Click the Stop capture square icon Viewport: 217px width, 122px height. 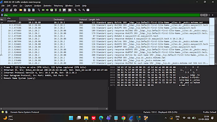[x=7, y=10]
